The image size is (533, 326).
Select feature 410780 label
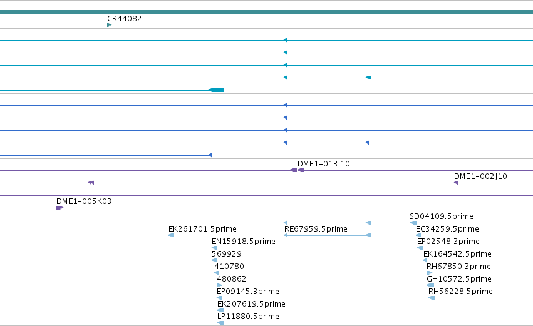[229, 267]
